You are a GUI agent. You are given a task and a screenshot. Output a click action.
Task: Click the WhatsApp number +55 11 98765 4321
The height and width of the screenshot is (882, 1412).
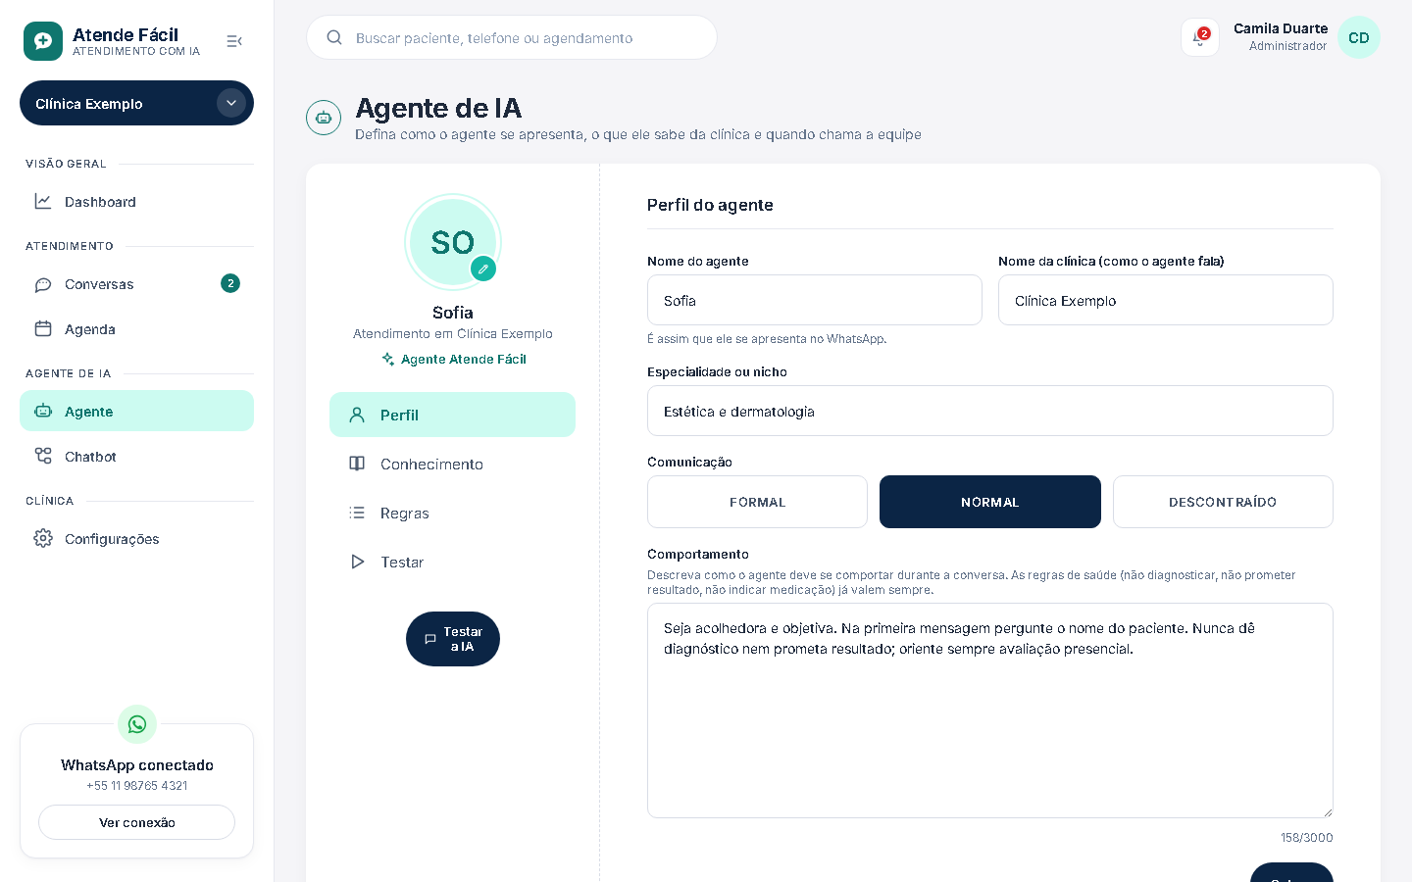tap(137, 786)
